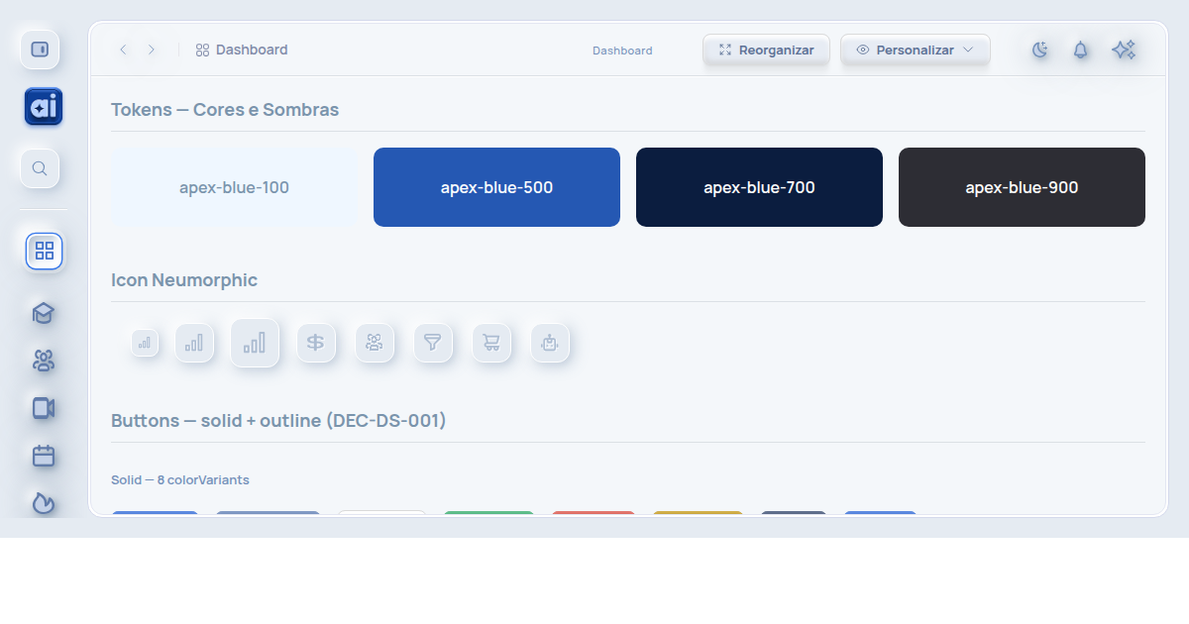Click the dollar sign neumorphic icon
The width and height of the screenshot is (1189, 624).
(316, 343)
